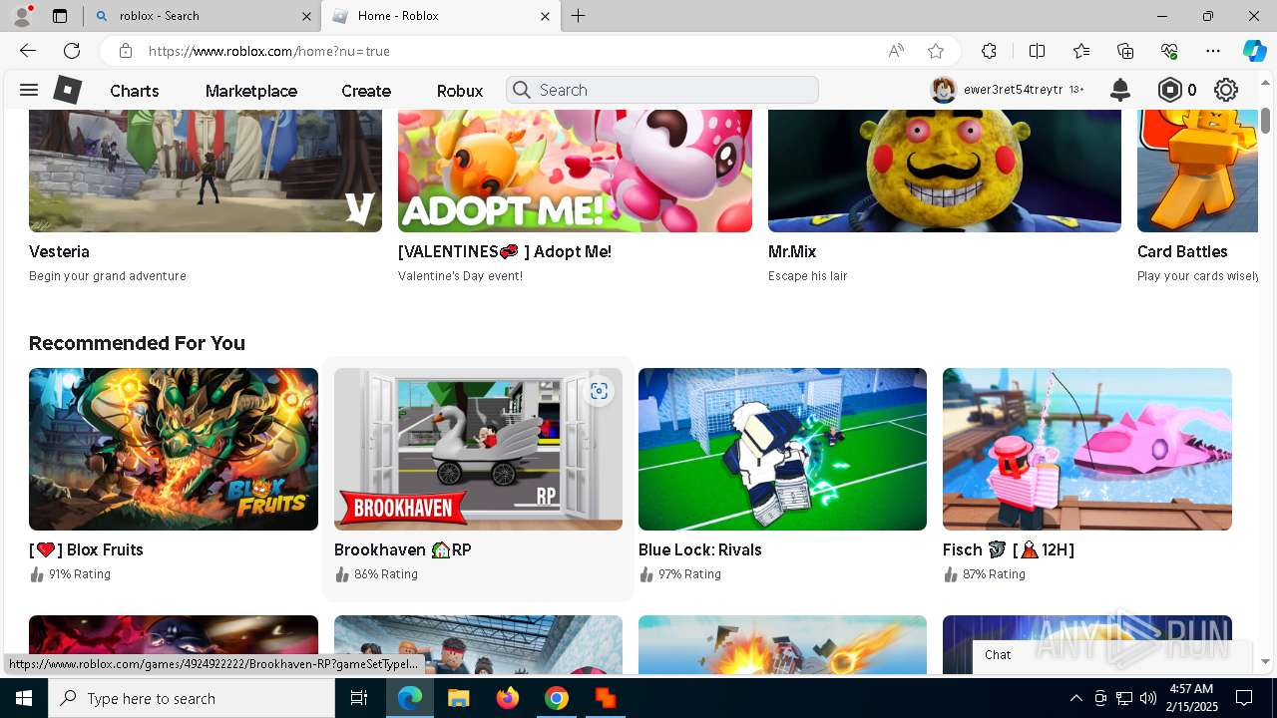Click the Roblox logo home icon

pyautogui.click(x=67, y=90)
